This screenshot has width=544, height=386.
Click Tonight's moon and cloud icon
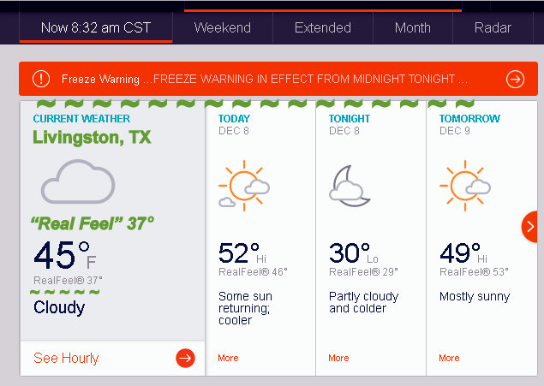point(350,185)
